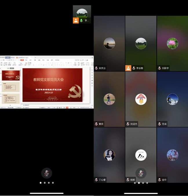
Task: Unmute microphone on the shared-screen view
Action: pyautogui.click(x=46, y=173)
